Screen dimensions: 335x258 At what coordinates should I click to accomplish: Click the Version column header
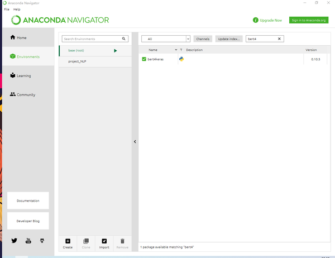tap(311, 50)
